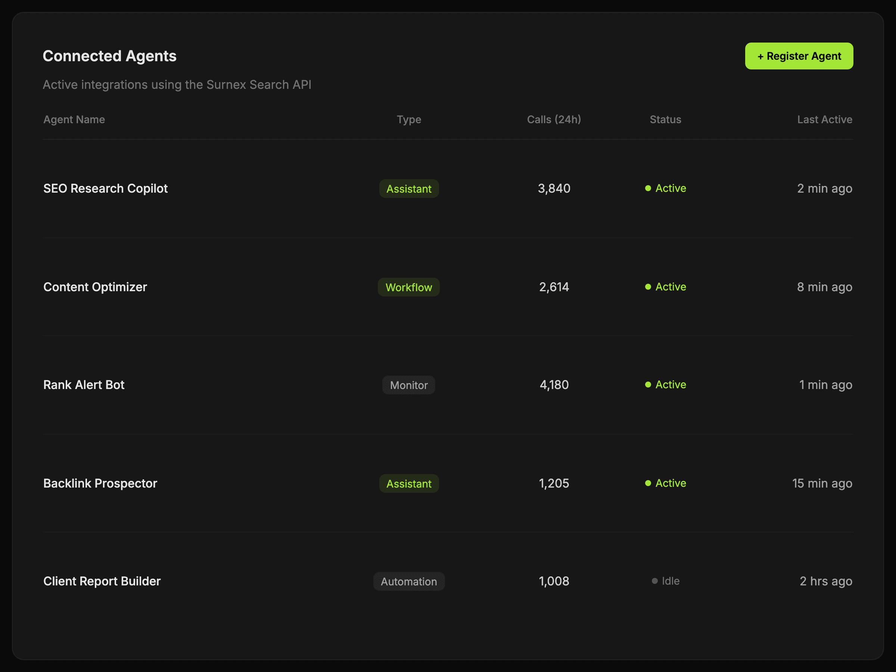Click the Active status dot for Content Optimizer

click(648, 287)
